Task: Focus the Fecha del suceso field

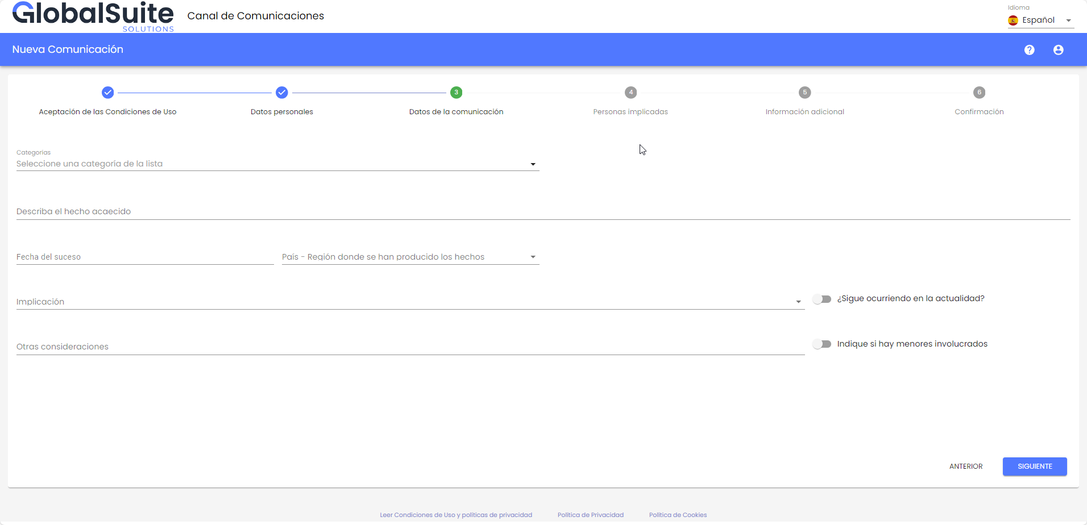Action: (144, 257)
